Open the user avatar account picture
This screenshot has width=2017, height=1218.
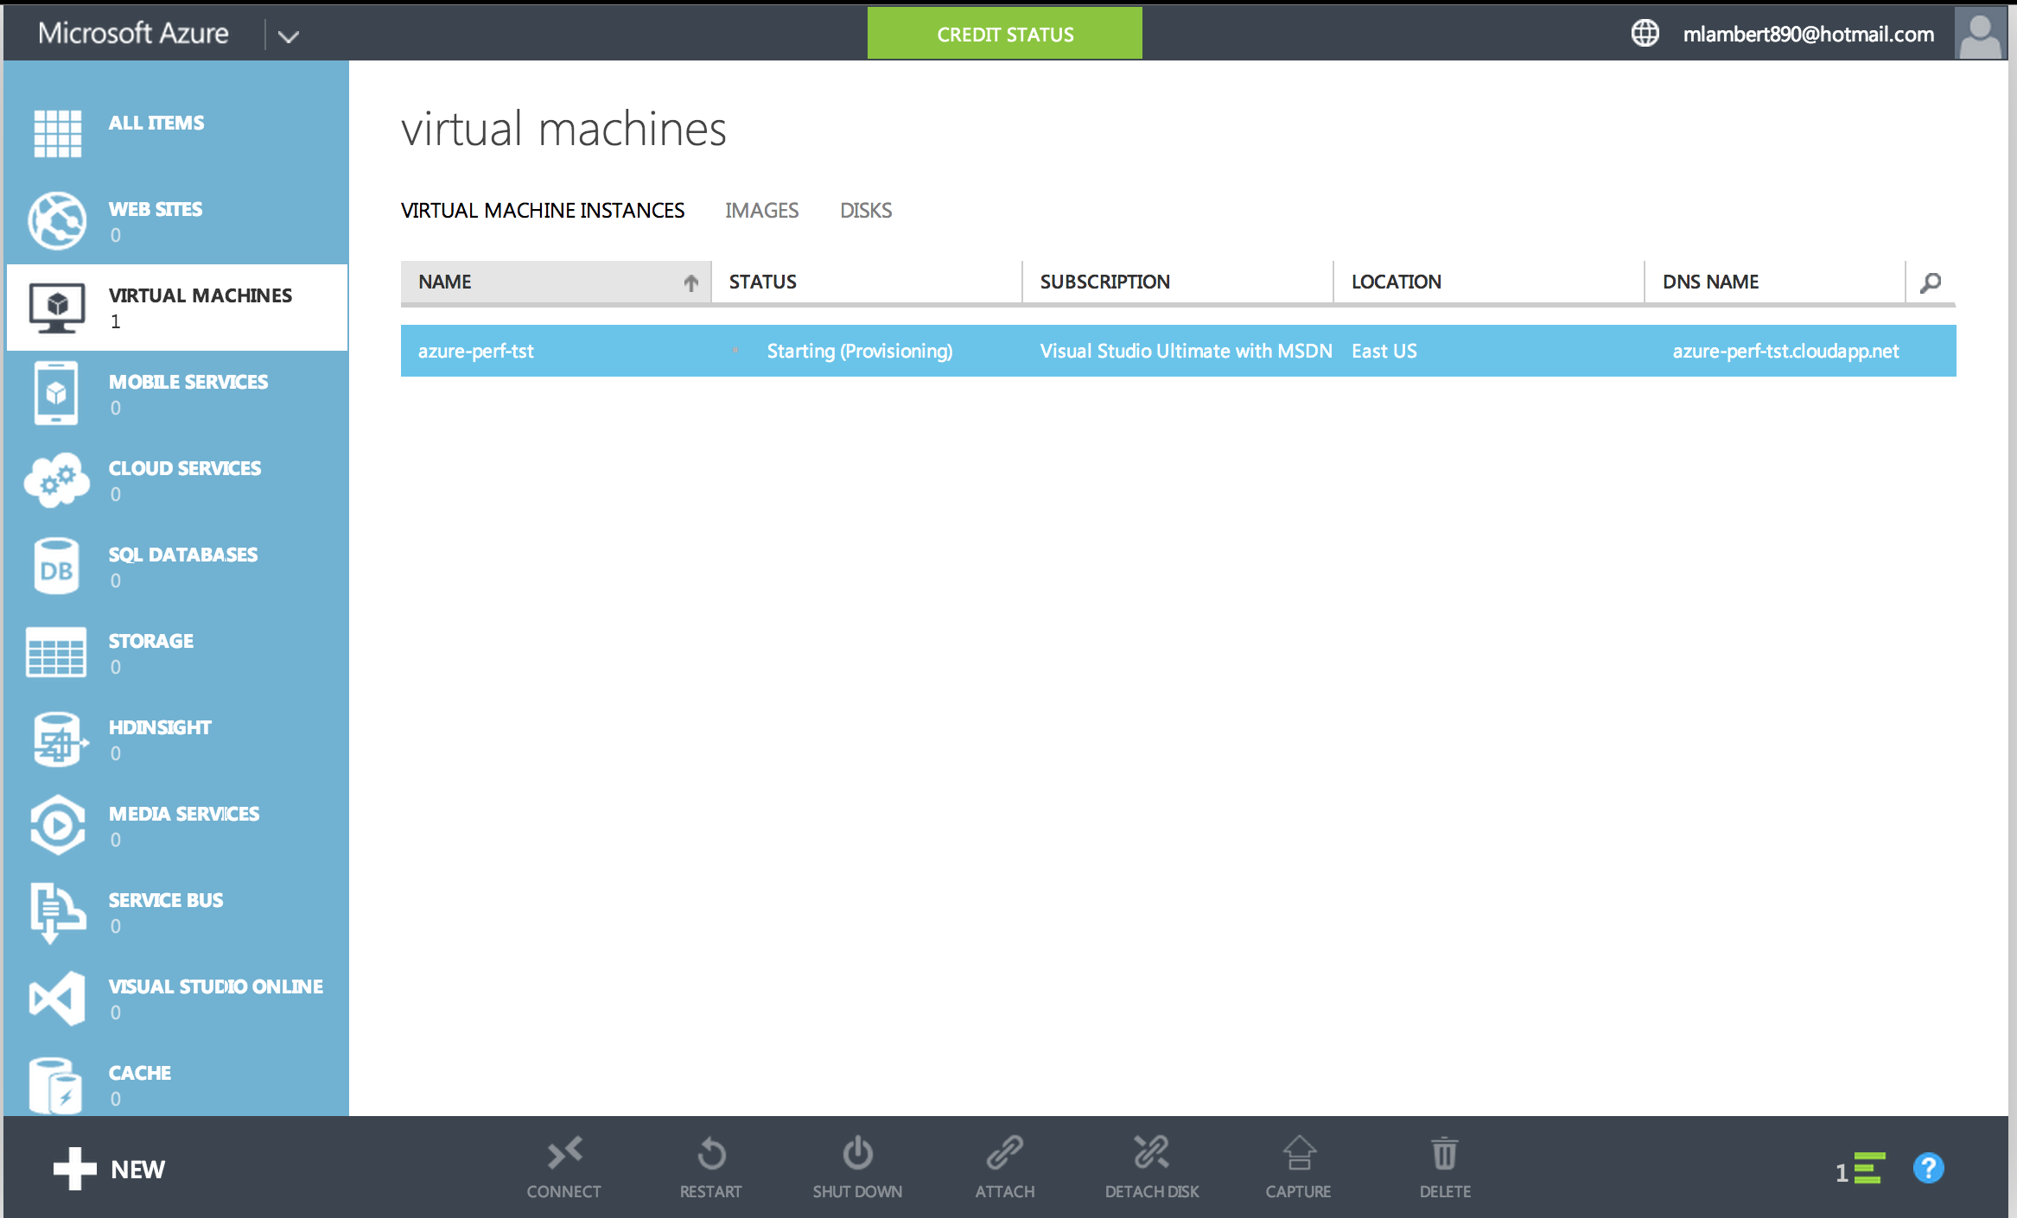(1980, 34)
